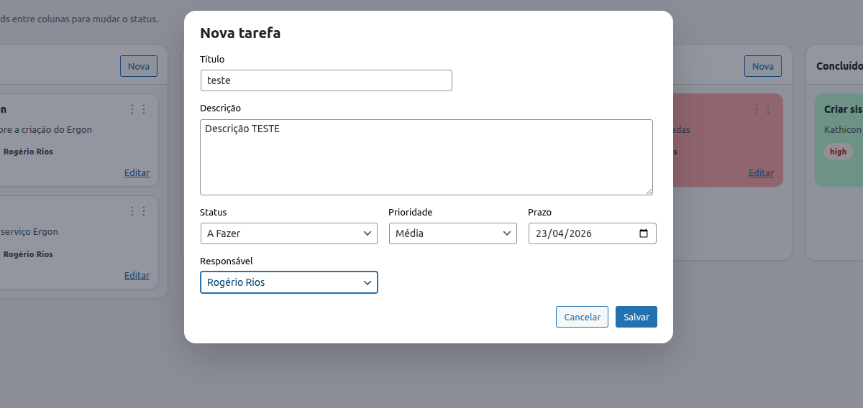The height and width of the screenshot is (408, 863).
Task: Click the Salvar button
Action: point(636,317)
